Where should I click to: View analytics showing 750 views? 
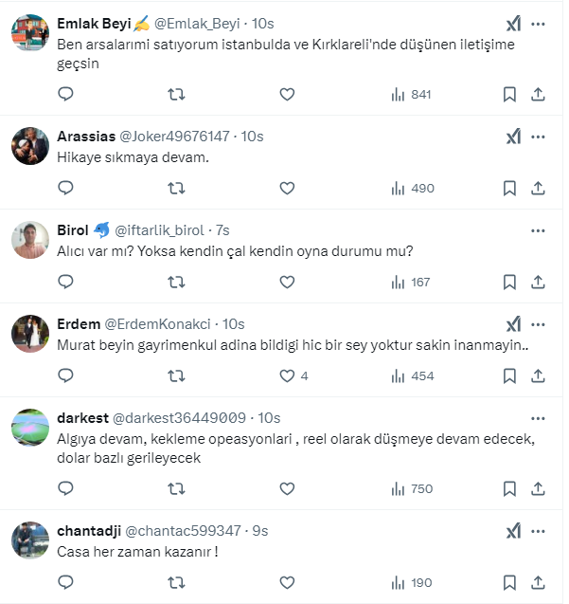411,488
